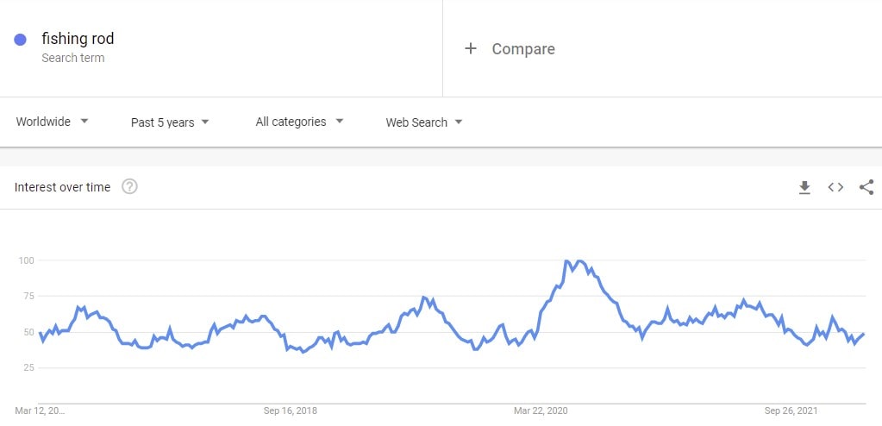Click the Sep 26, 2021 axis label
Screen dimensions: 882x426
(791, 410)
